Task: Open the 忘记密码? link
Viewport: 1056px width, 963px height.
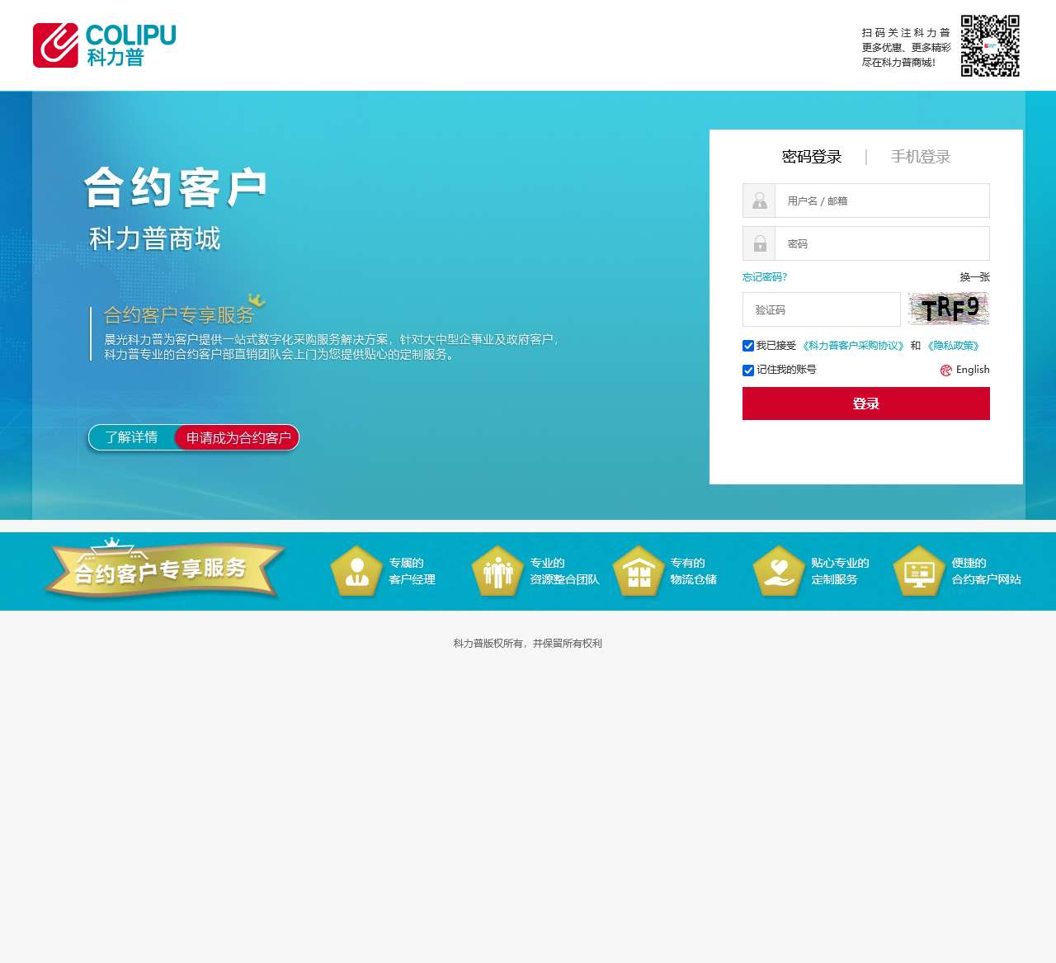Action: coord(765,277)
